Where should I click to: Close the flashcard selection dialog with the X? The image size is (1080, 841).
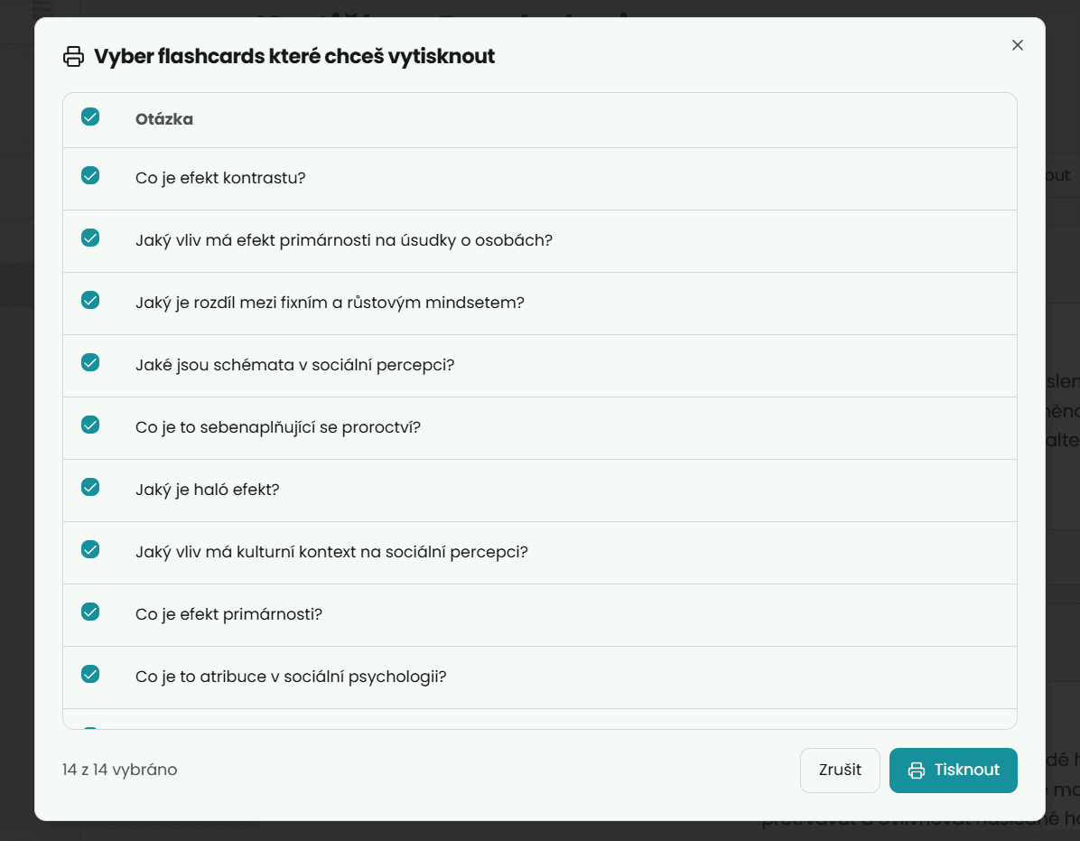(1017, 44)
